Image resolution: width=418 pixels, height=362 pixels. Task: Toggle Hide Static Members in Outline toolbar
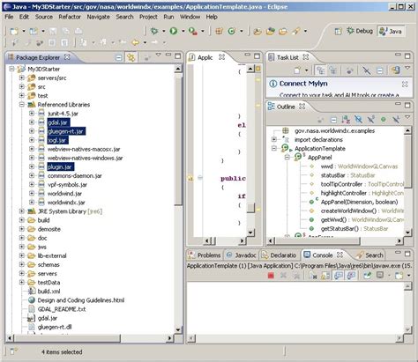point(370,119)
